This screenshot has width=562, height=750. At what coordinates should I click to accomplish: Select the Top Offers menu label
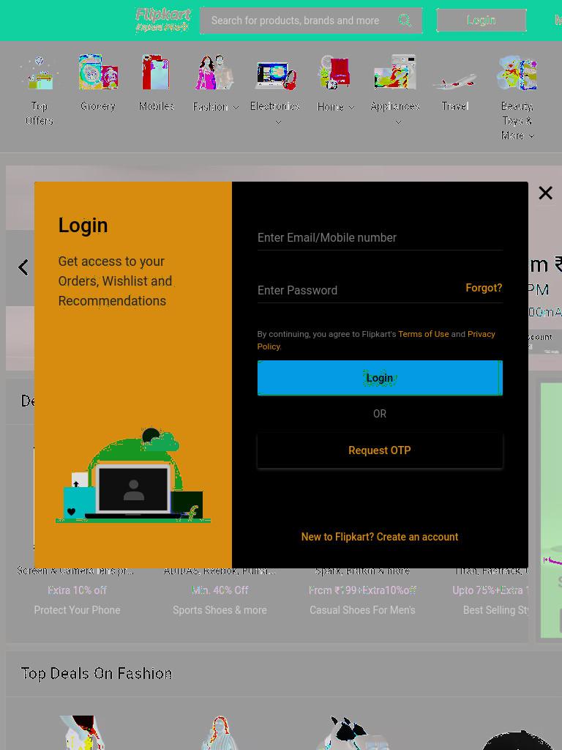40,114
